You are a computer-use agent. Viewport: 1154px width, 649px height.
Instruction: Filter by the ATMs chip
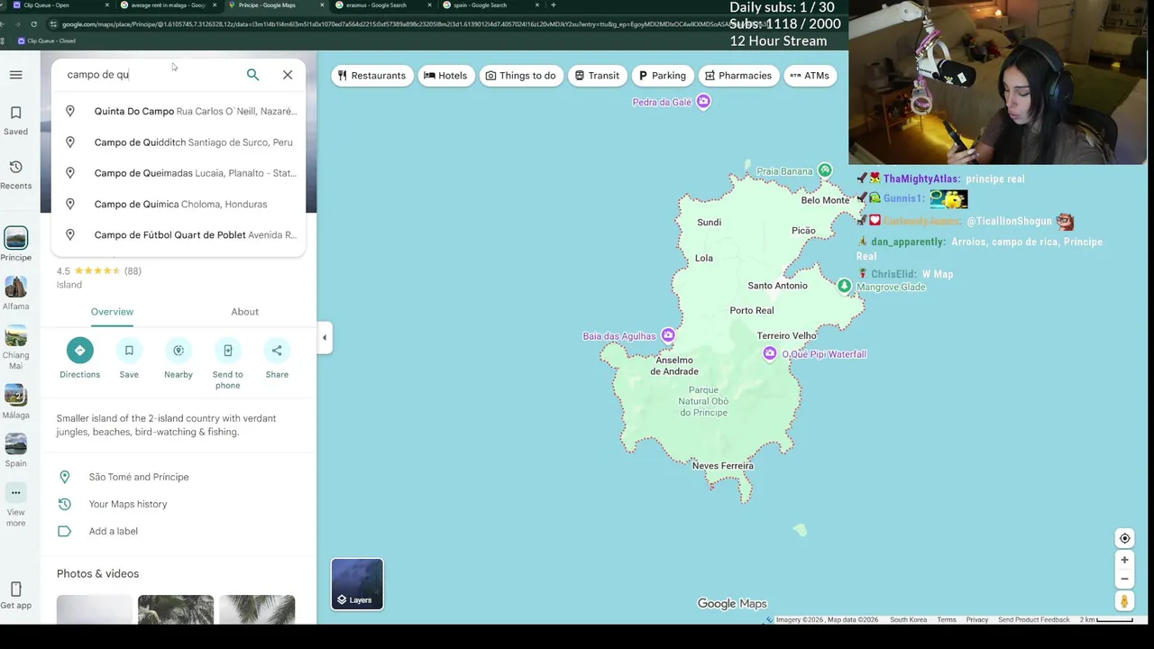(x=810, y=76)
